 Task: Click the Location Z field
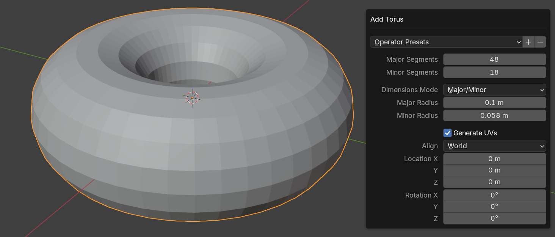coord(494,182)
